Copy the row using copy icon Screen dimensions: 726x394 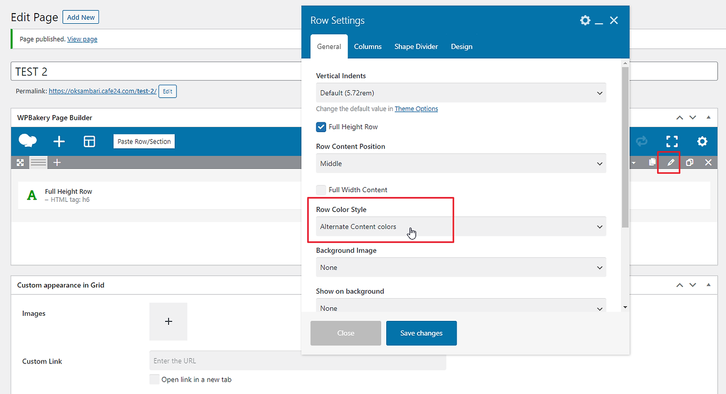point(652,163)
